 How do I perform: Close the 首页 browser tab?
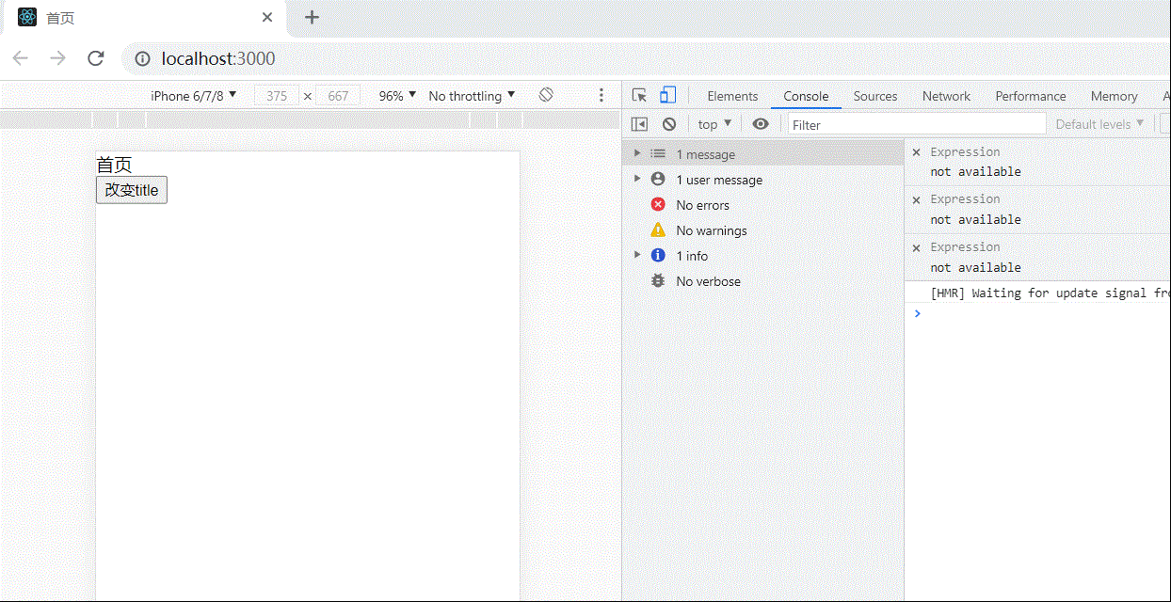point(267,17)
